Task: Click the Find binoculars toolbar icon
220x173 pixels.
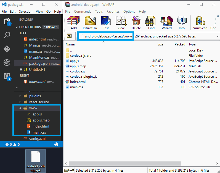Action: coord(151,23)
